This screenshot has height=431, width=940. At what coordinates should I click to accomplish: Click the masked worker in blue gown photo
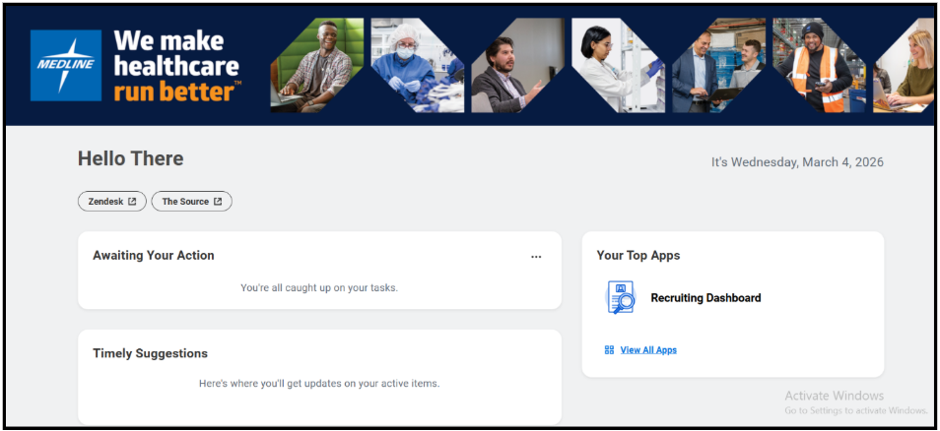(417, 65)
